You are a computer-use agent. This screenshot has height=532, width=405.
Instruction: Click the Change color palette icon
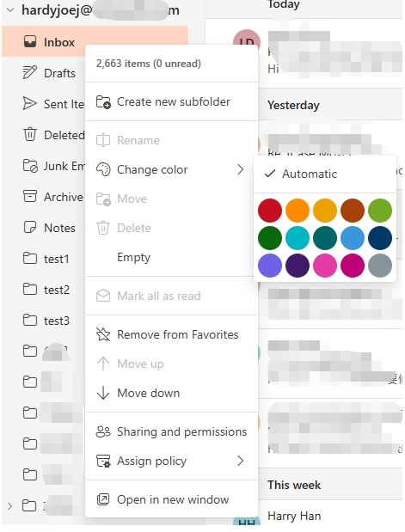click(103, 169)
